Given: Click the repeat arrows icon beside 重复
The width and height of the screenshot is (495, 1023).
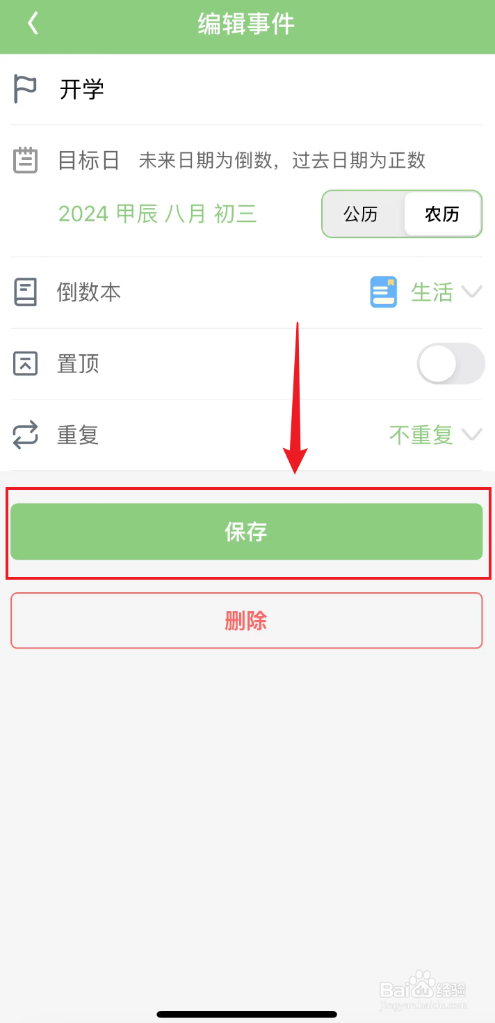Looking at the screenshot, I should coord(26,435).
